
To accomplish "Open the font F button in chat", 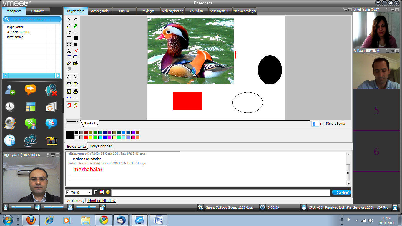I will (x=95, y=192).
